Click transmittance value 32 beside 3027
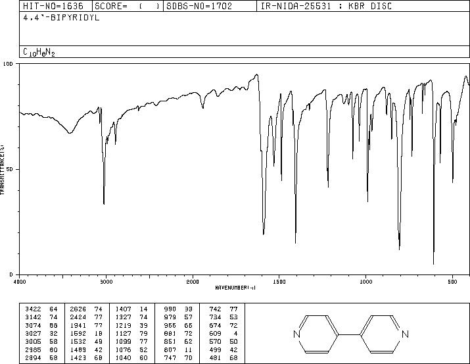The image size is (470, 364). point(53,333)
